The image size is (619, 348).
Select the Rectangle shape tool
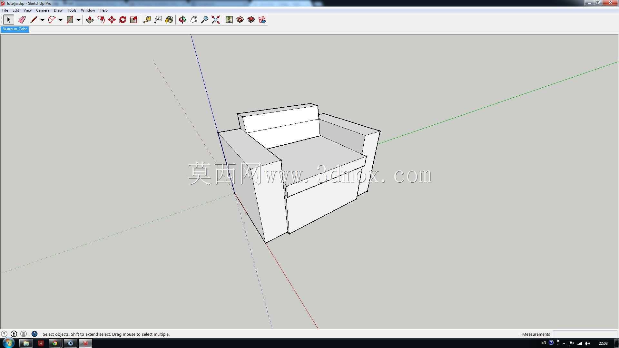pos(70,20)
